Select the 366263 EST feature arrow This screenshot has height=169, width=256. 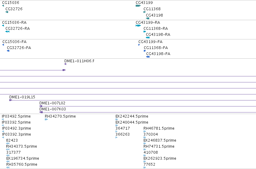pos(116,137)
